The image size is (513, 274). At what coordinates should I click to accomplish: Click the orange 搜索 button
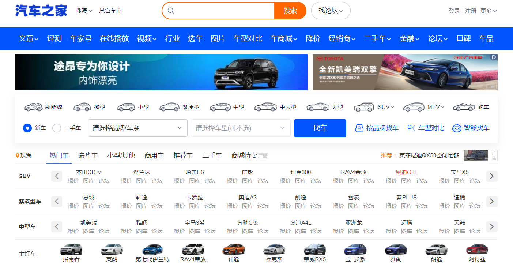(290, 11)
